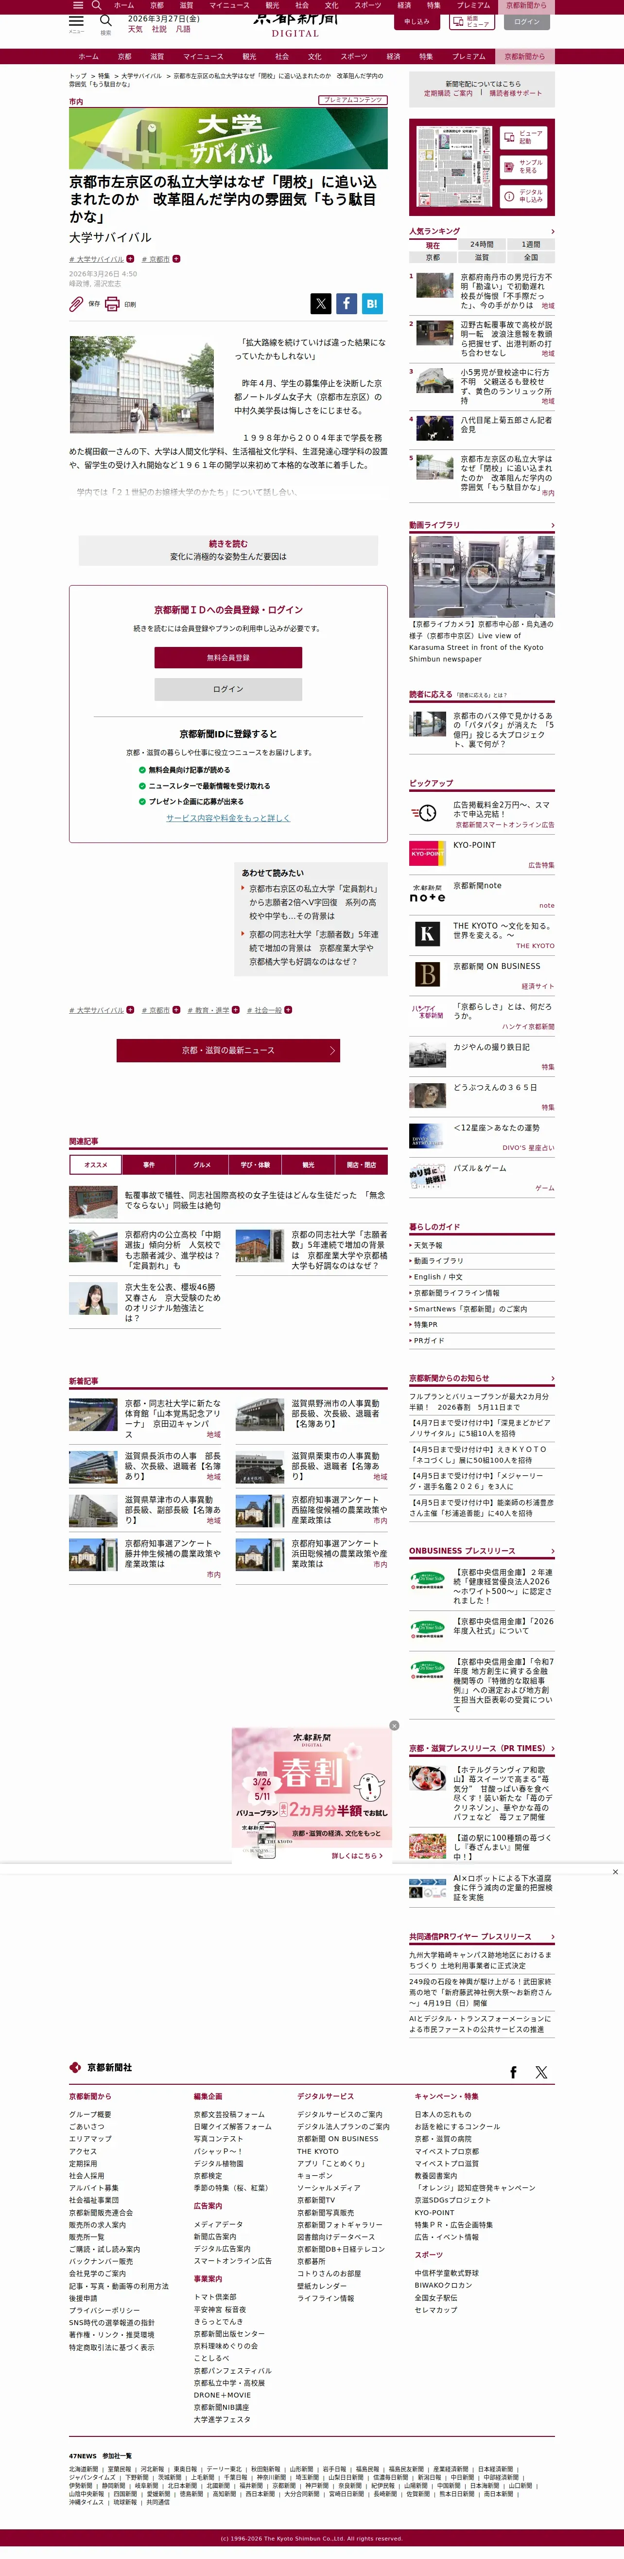
Task: Open 天気予報 in 暮らしのガイド
Action: coord(429,1245)
